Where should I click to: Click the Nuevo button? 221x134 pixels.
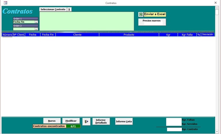point(52,121)
